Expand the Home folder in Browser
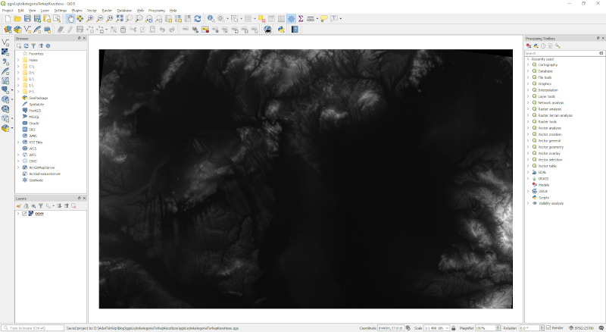Image resolution: width=606 pixels, height=332 pixels. (x=18, y=60)
